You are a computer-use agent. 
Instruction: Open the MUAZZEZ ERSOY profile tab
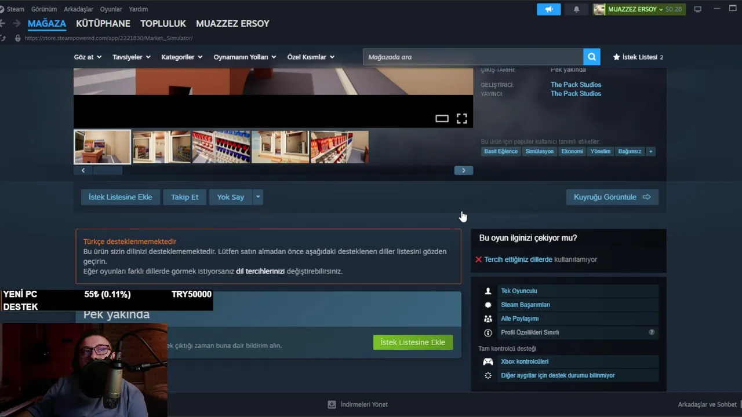232,24
